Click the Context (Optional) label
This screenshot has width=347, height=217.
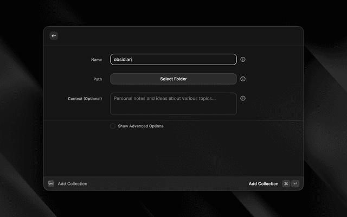tap(85, 99)
